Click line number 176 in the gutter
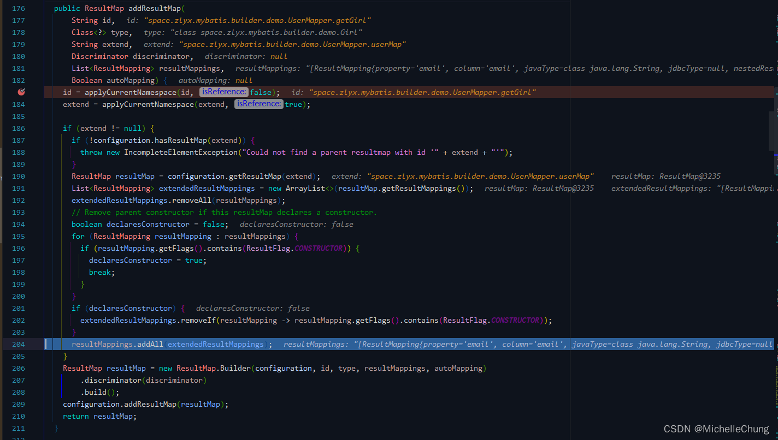The width and height of the screenshot is (778, 440). [18, 8]
